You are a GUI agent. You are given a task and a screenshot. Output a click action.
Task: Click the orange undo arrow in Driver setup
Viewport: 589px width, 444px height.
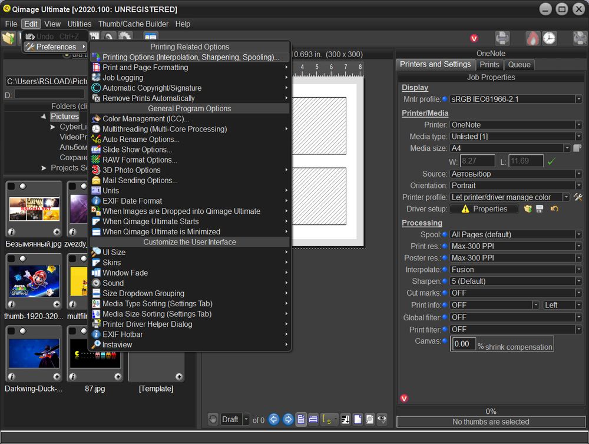point(554,209)
